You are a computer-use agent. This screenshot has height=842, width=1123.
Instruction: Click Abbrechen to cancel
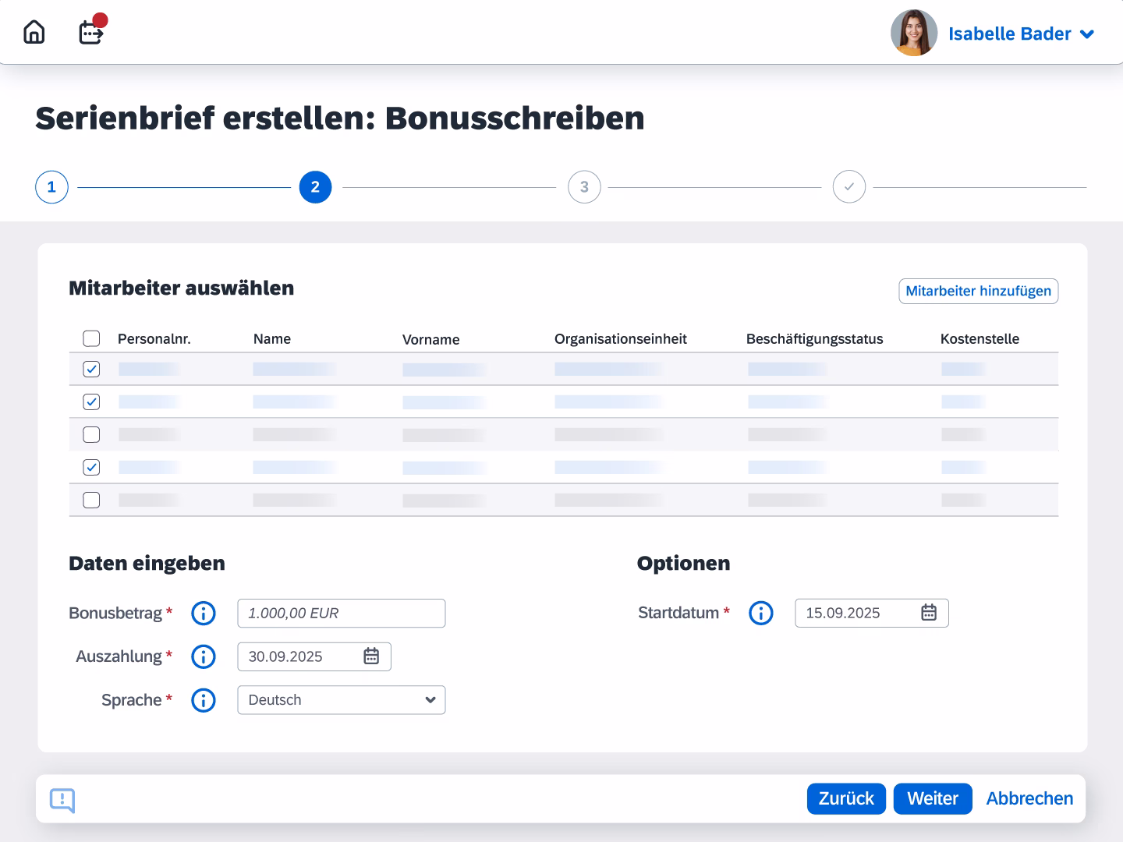[x=1029, y=798]
